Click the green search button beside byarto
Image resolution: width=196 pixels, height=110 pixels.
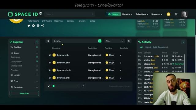100,41
